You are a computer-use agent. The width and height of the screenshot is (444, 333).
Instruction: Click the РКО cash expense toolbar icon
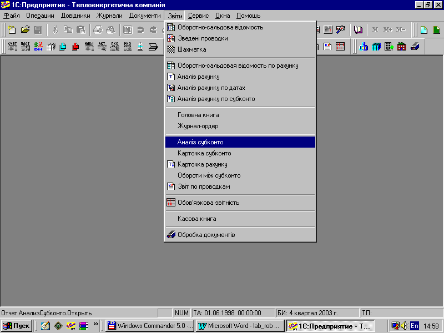[x=128, y=47]
